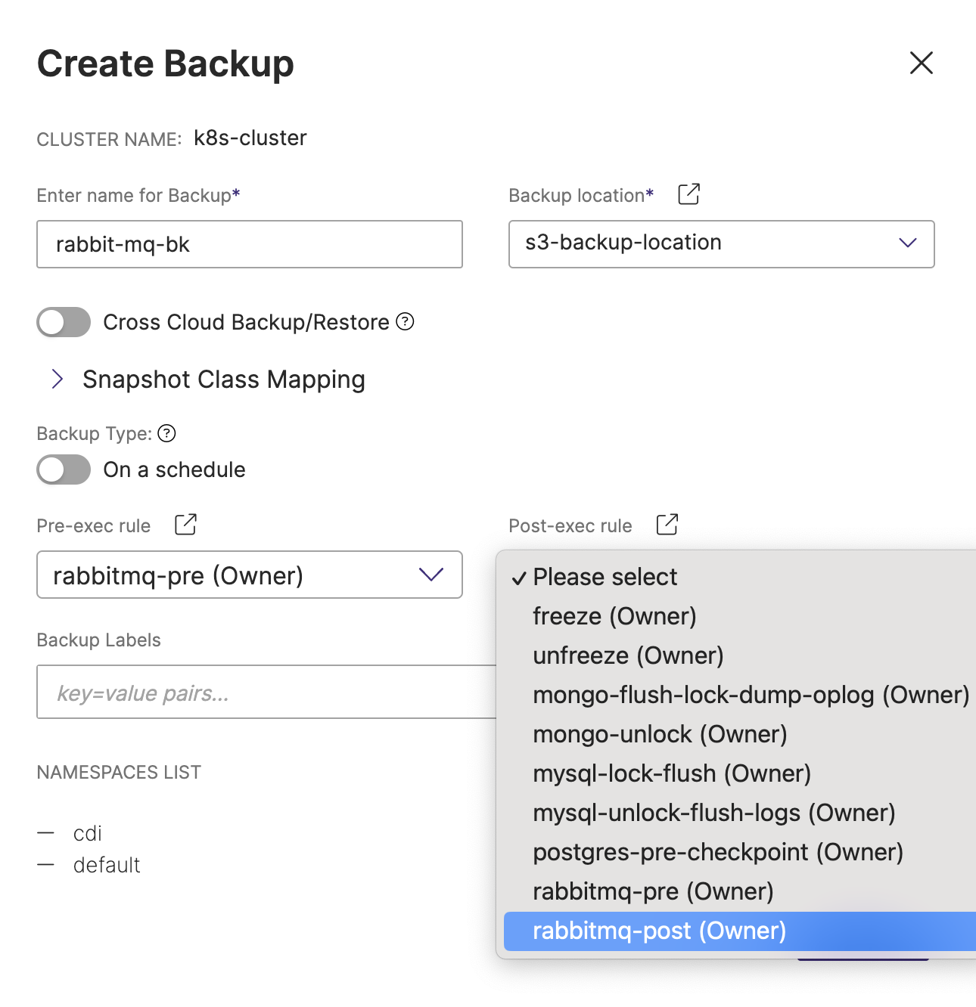This screenshot has height=1007, width=976.
Task: Open Backup location external link icon
Action: (688, 194)
